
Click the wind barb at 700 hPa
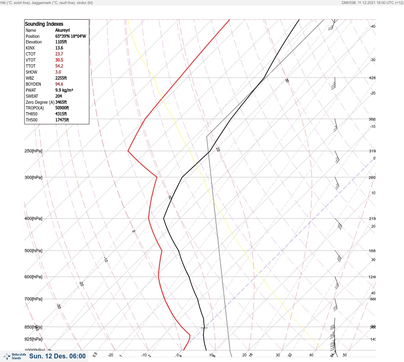point(336,305)
